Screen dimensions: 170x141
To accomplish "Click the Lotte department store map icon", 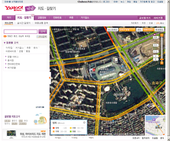I will click(x=116, y=59).
